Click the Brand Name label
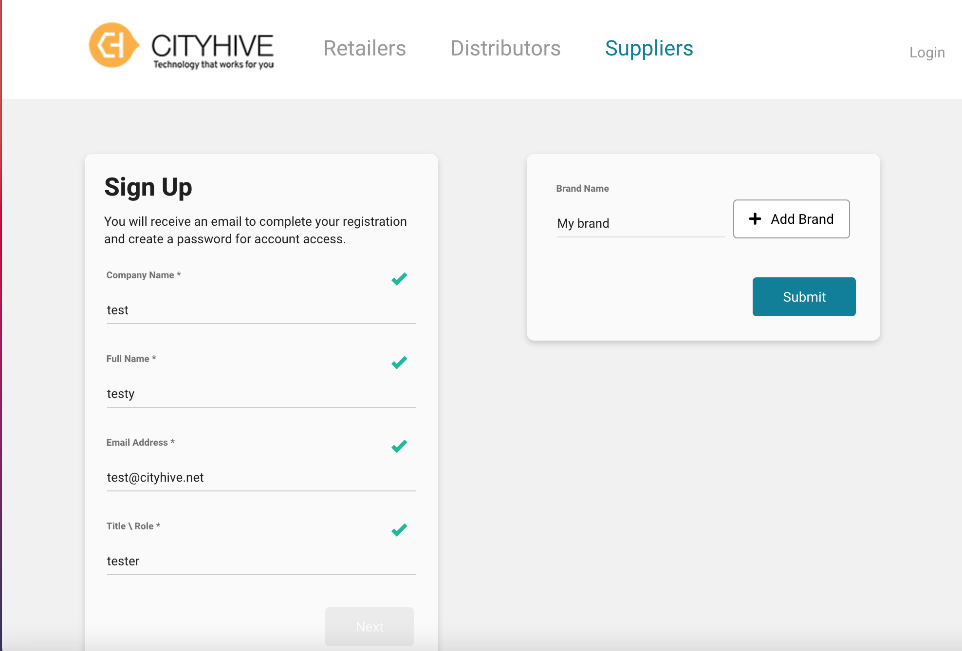Viewport: 962px width, 651px height. click(x=583, y=188)
